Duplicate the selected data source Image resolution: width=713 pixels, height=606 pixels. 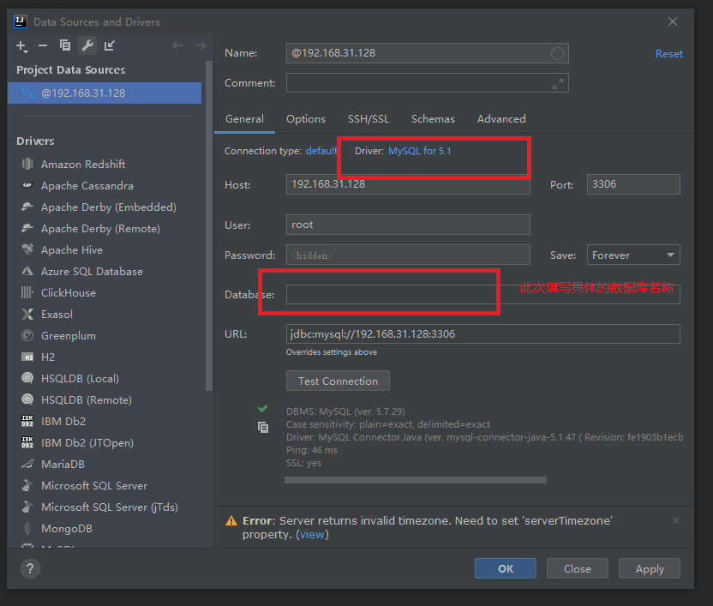point(64,45)
